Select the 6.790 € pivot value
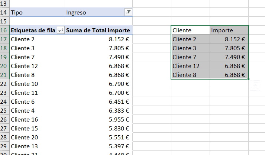 pos(99,84)
